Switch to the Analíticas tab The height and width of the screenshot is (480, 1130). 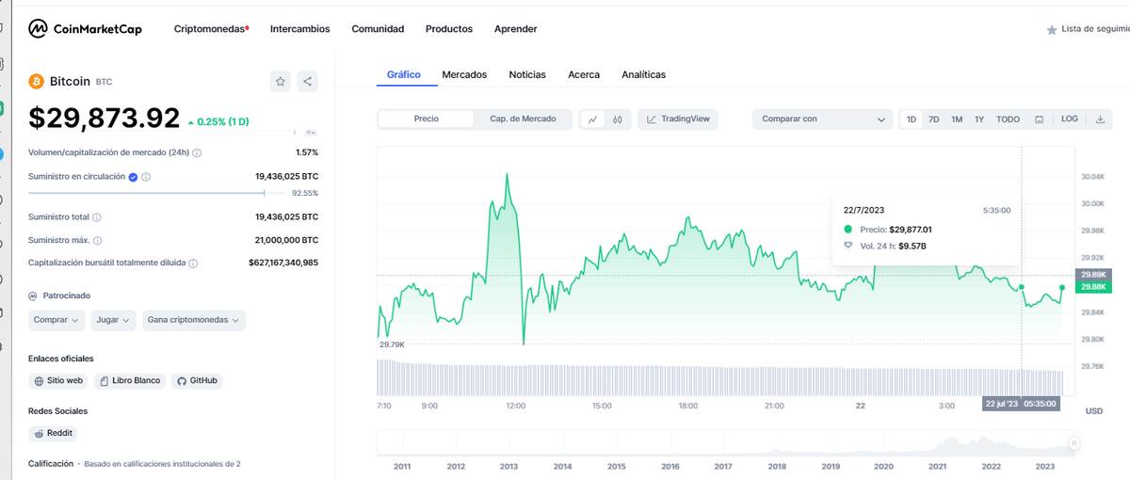point(643,74)
